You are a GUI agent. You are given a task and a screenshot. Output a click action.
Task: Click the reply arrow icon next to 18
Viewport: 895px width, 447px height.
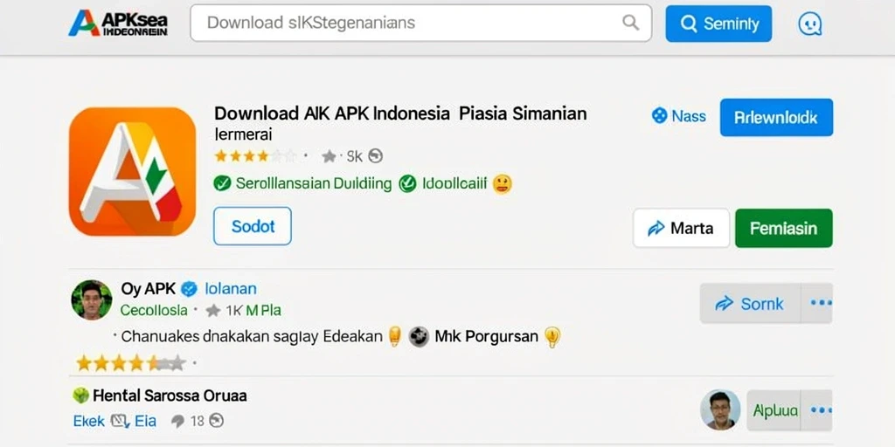coord(178,422)
